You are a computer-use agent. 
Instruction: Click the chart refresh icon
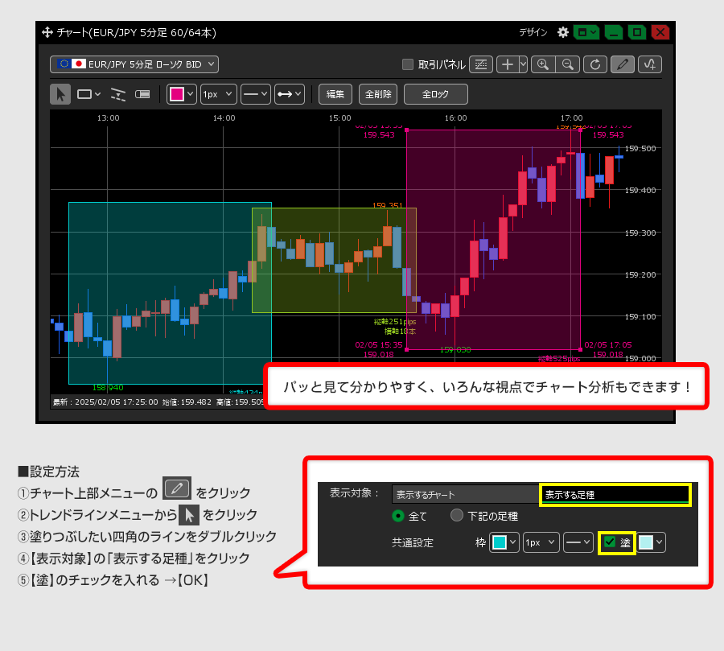(595, 64)
